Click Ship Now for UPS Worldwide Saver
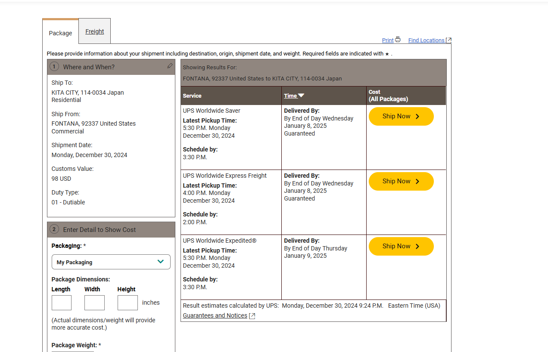 coord(401,116)
